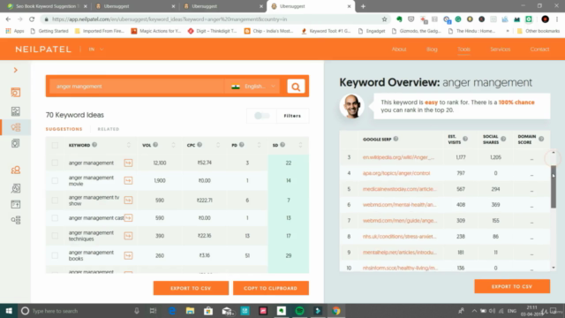Check the box for anger management movie
Image resolution: width=565 pixels, height=318 pixels.
coord(55,180)
